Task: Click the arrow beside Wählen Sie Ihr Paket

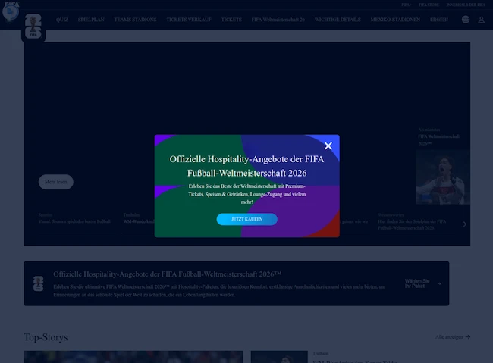Action: point(439,283)
